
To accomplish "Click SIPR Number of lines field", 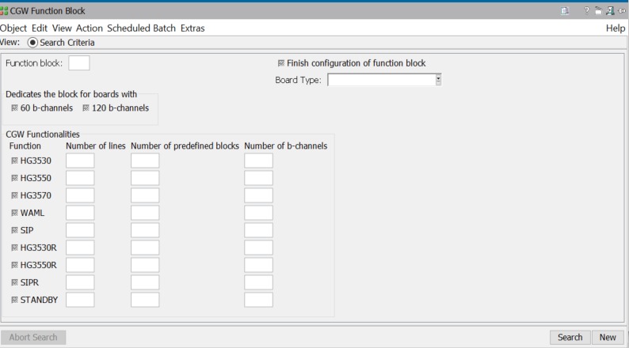I will tap(80, 282).
